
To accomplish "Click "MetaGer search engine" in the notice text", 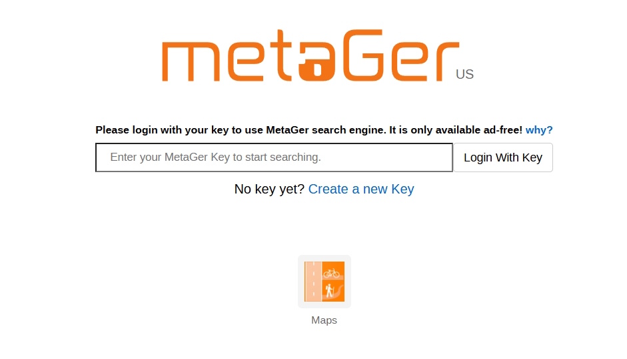I will tap(325, 130).
